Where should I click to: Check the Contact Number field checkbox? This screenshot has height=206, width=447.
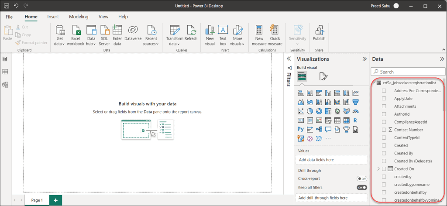[x=384, y=130]
